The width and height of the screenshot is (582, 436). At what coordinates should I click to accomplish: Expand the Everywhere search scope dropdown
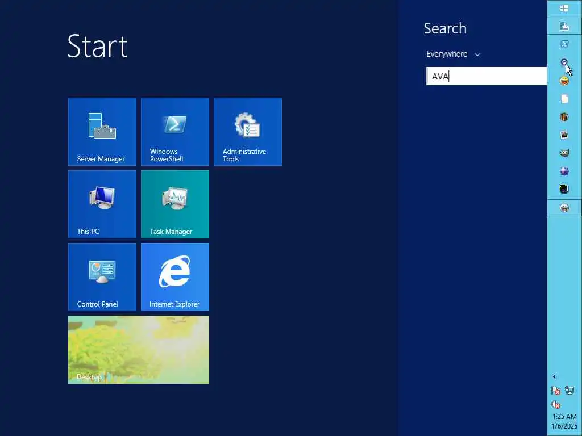(x=453, y=54)
